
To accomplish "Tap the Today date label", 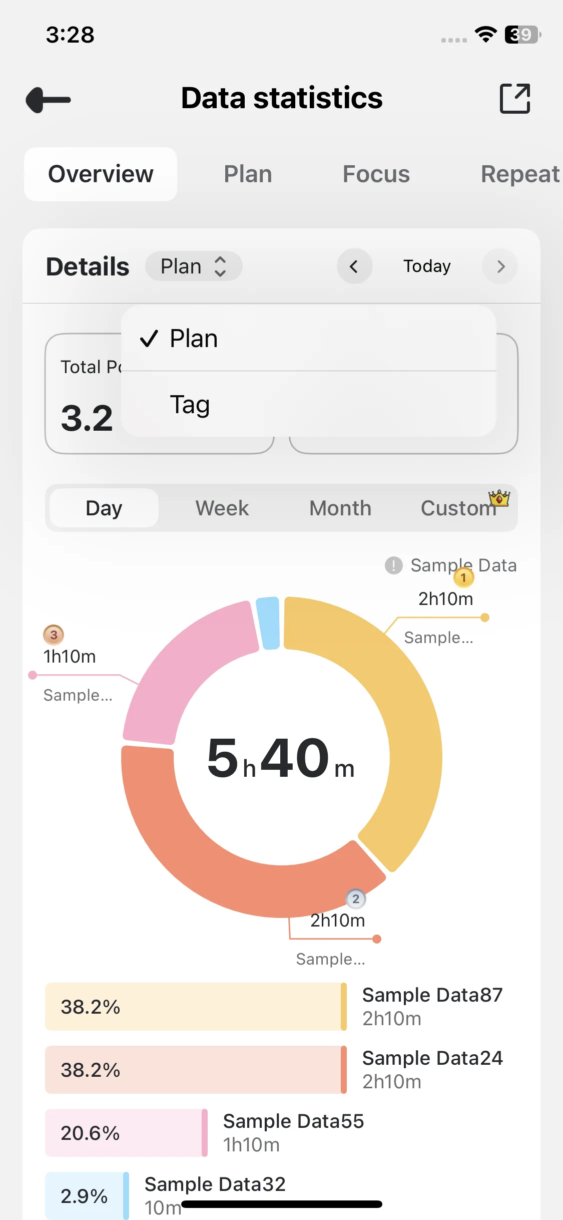I will tap(427, 266).
